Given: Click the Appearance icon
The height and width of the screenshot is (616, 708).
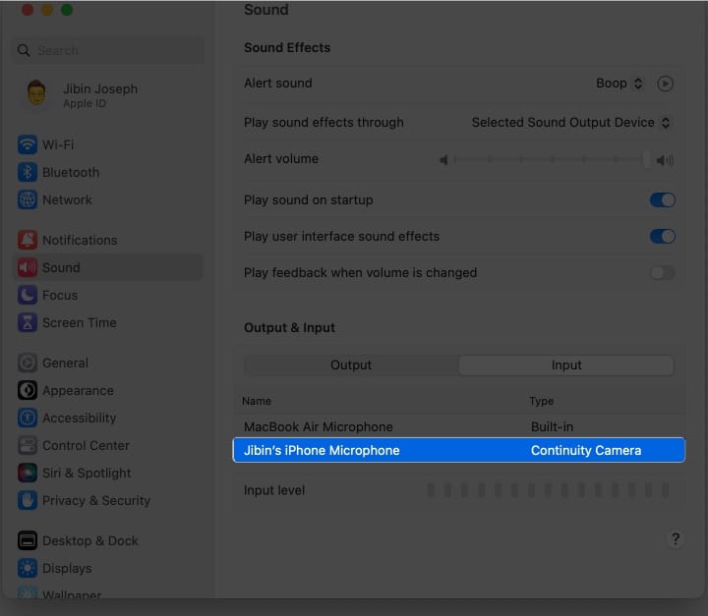Looking at the screenshot, I should [x=28, y=390].
